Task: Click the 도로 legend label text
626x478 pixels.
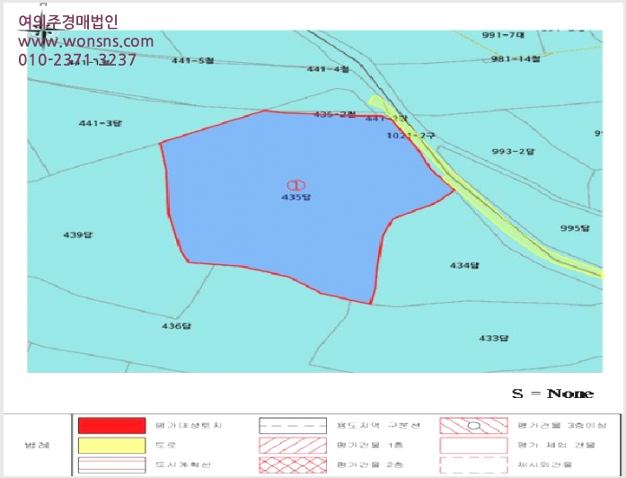Action: coord(165,446)
